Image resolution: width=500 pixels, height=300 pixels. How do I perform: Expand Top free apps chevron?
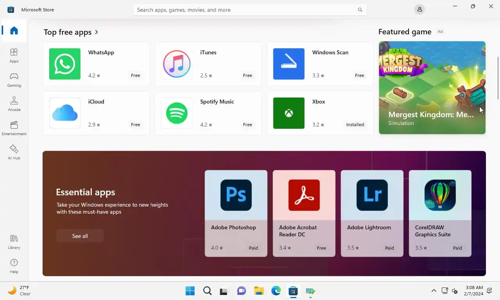click(96, 32)
